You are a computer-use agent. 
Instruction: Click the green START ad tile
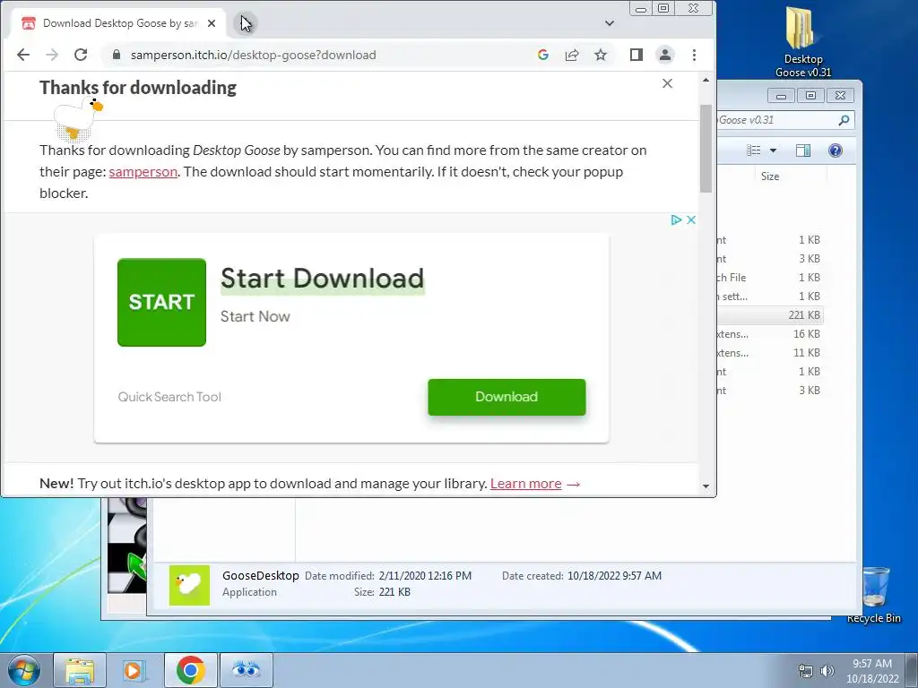(x=161, y=303)
